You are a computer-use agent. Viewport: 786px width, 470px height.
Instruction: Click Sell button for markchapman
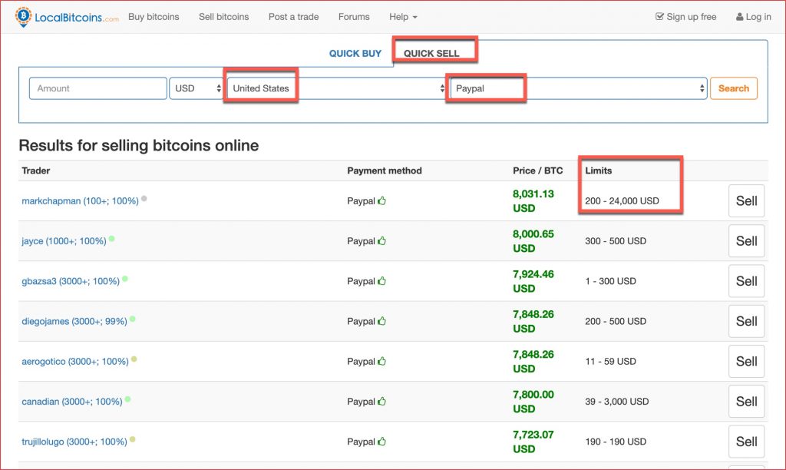746,200
